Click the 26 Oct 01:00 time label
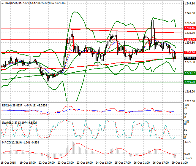196x166 pixels. pos(142,163)
